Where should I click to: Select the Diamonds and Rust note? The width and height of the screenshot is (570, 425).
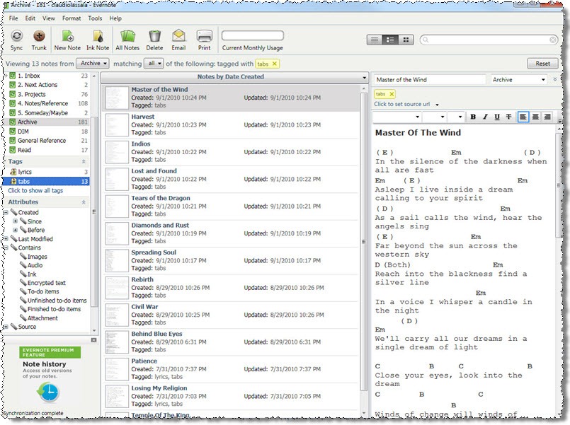tap(232, 233)
